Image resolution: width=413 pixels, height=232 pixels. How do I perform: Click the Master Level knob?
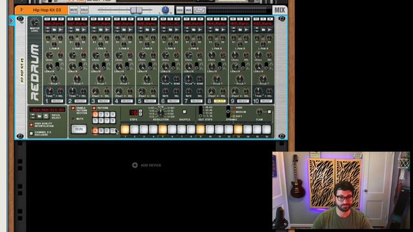pos(35,23)
